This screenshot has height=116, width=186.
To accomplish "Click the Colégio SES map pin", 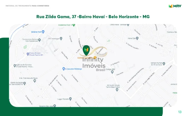I will (112, 72).
